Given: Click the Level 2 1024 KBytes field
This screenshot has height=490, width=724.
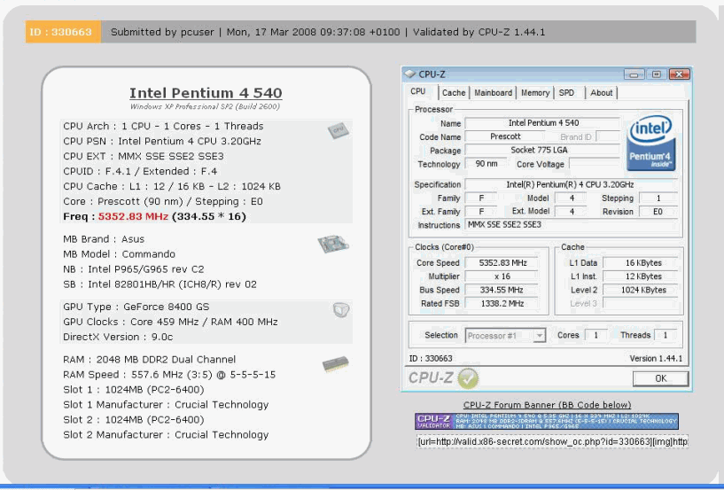Looking at the screenshot, I should pos(641,290).
